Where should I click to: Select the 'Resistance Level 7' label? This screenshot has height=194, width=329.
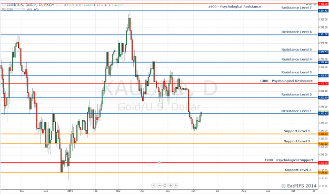(296, 8)
